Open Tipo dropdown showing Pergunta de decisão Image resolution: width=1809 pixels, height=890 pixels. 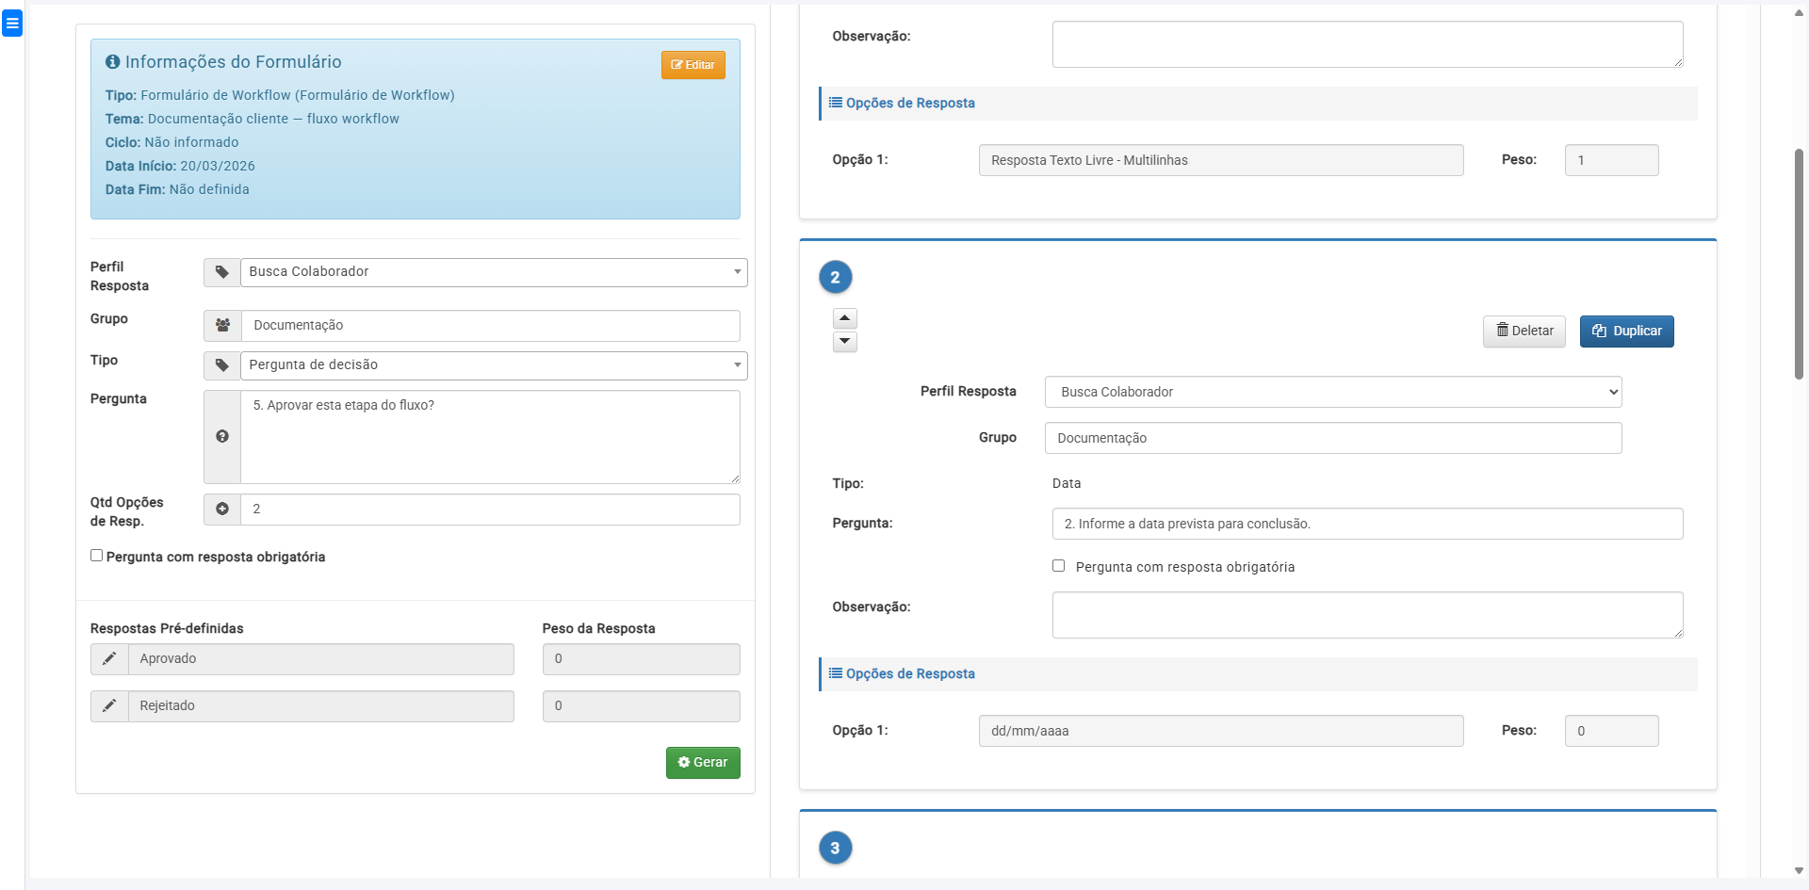tap(494, 365)
